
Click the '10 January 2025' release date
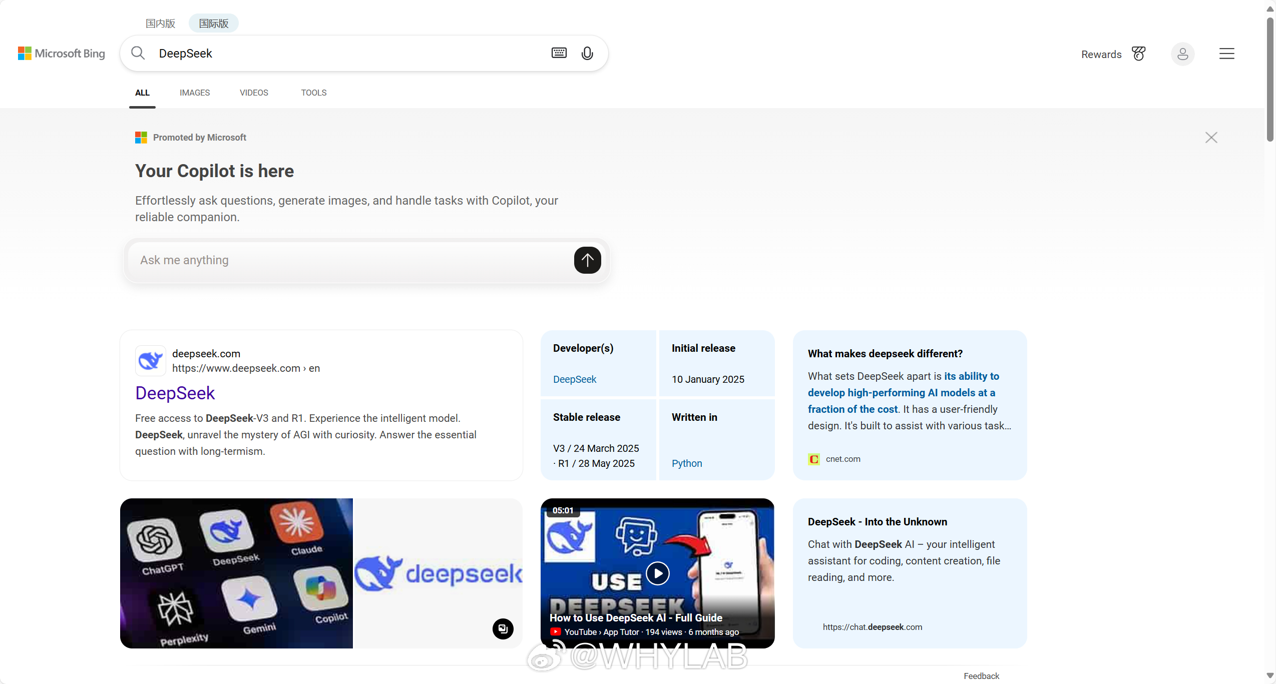point(708,379)
